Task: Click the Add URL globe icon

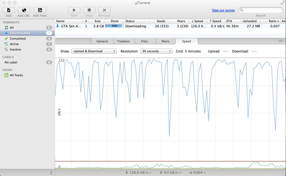Action: click(x=24, y=10)
